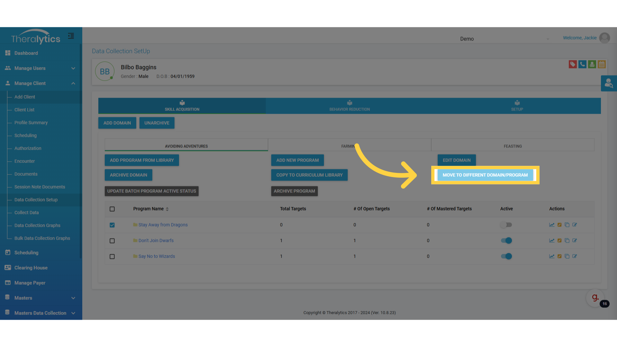Screen dimensions: 617x347
Task: Open the client search side panel icon
Action: click(609, 84)
